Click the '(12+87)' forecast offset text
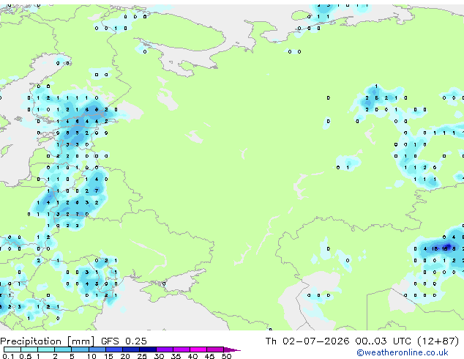 (438, 341)
